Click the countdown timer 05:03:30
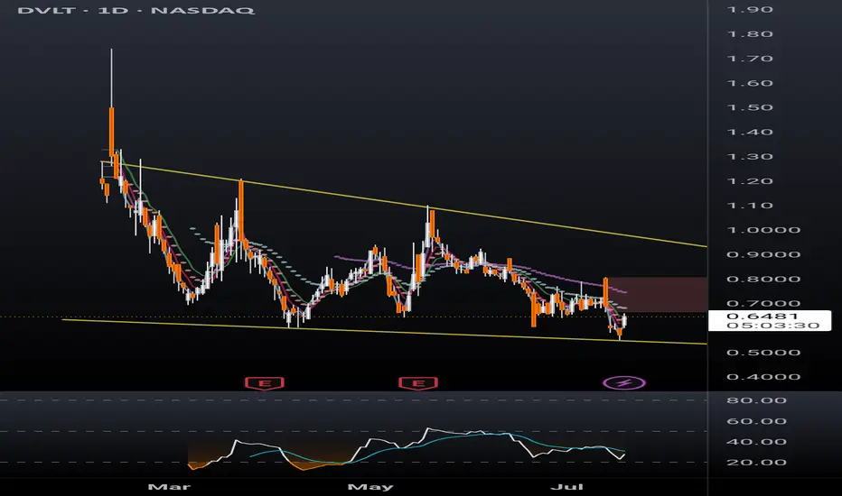 click(773, 326)
